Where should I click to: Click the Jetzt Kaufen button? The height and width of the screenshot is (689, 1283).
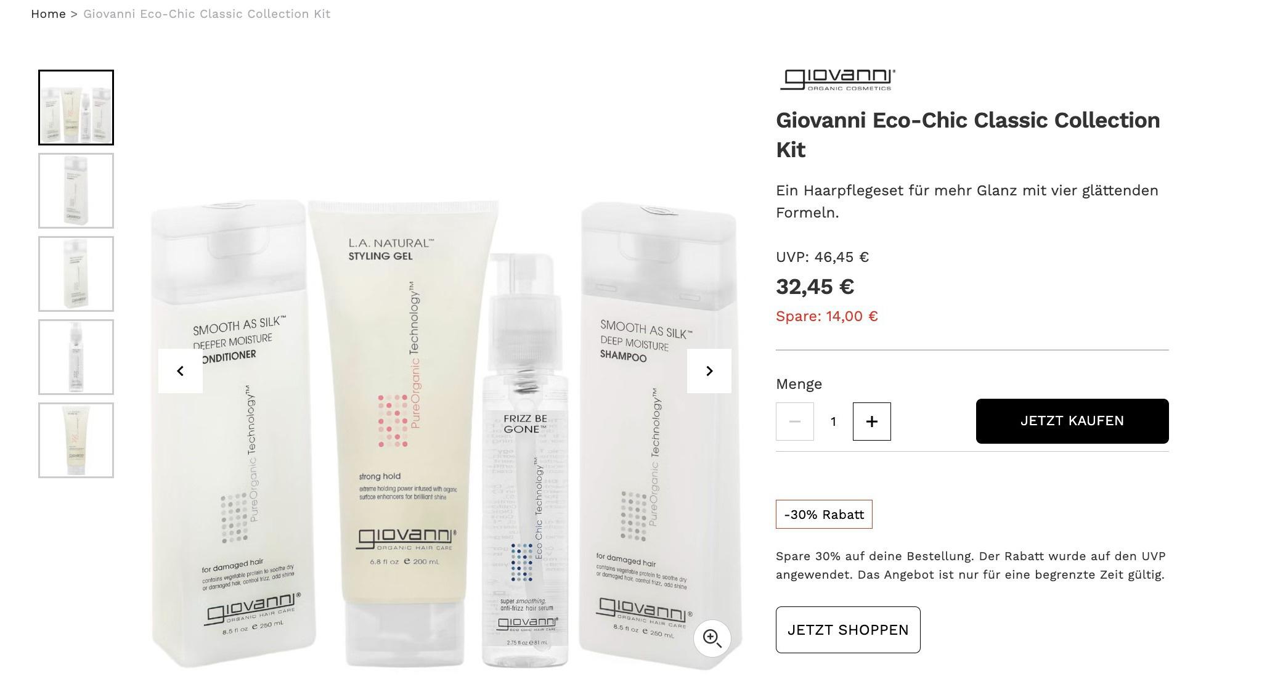pos(1072,421)
